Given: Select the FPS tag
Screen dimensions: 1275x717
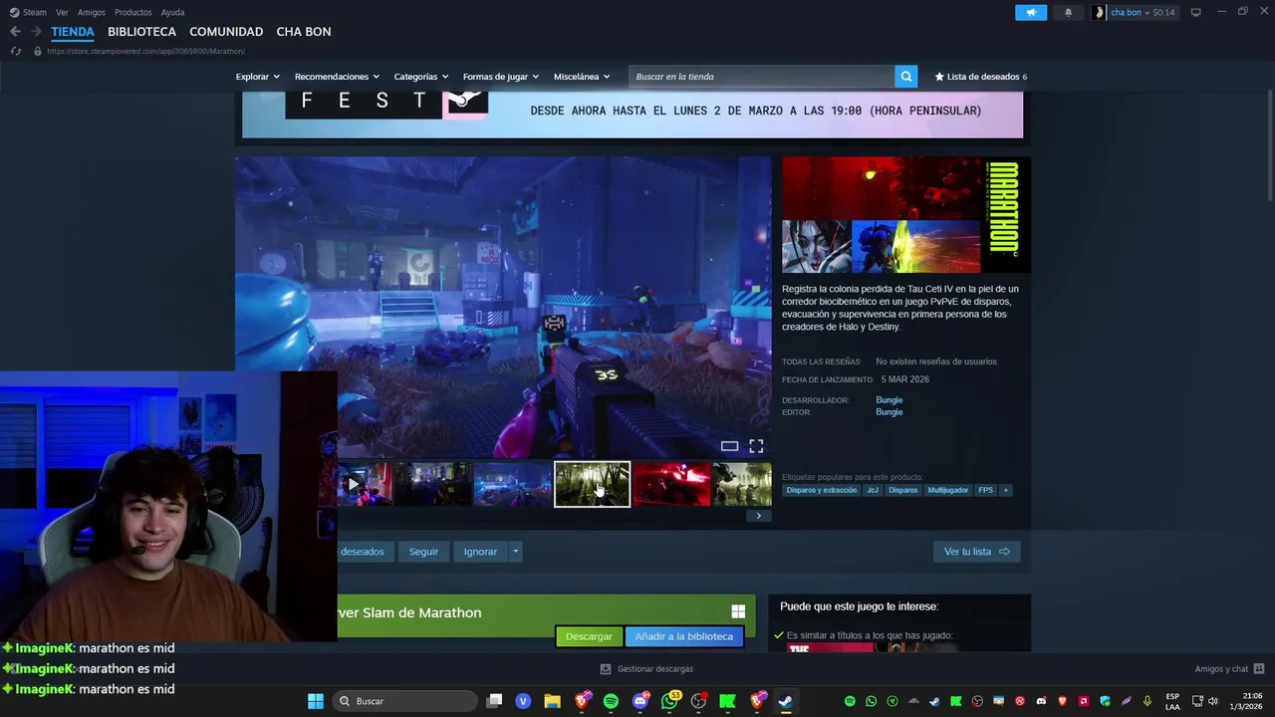Looking at the screenshot, I should point(985,490).
